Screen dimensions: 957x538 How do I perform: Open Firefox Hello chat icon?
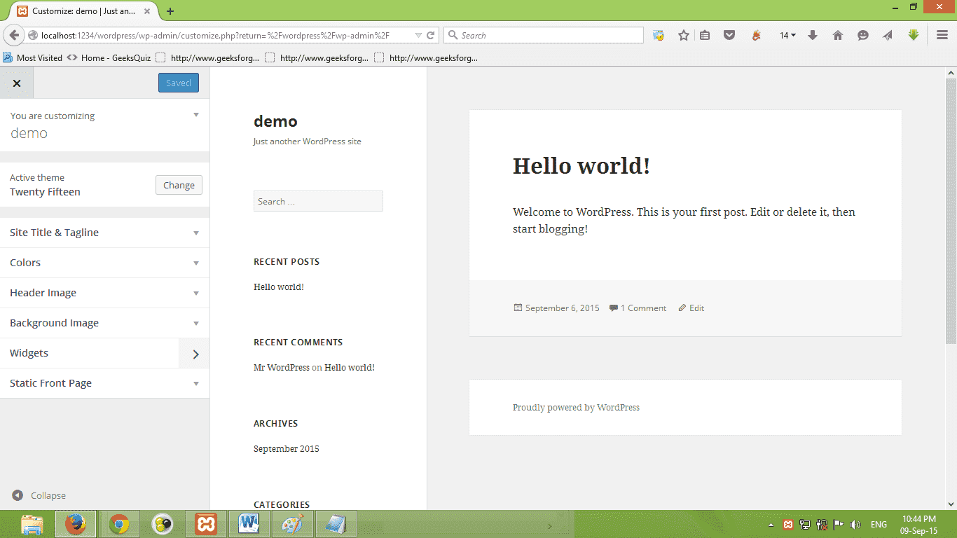coord(863,35)
